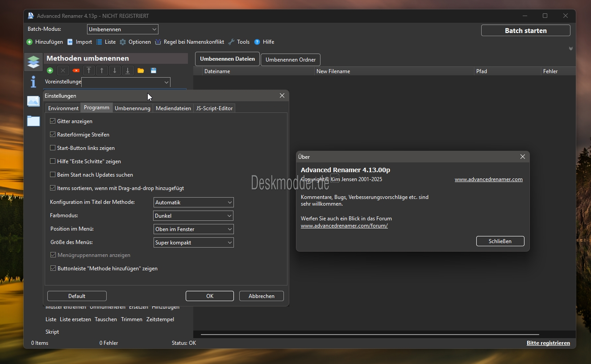591x364 pixels.
Task: Click the Default button in Einstellungen
Action: [x=77, y=296]
